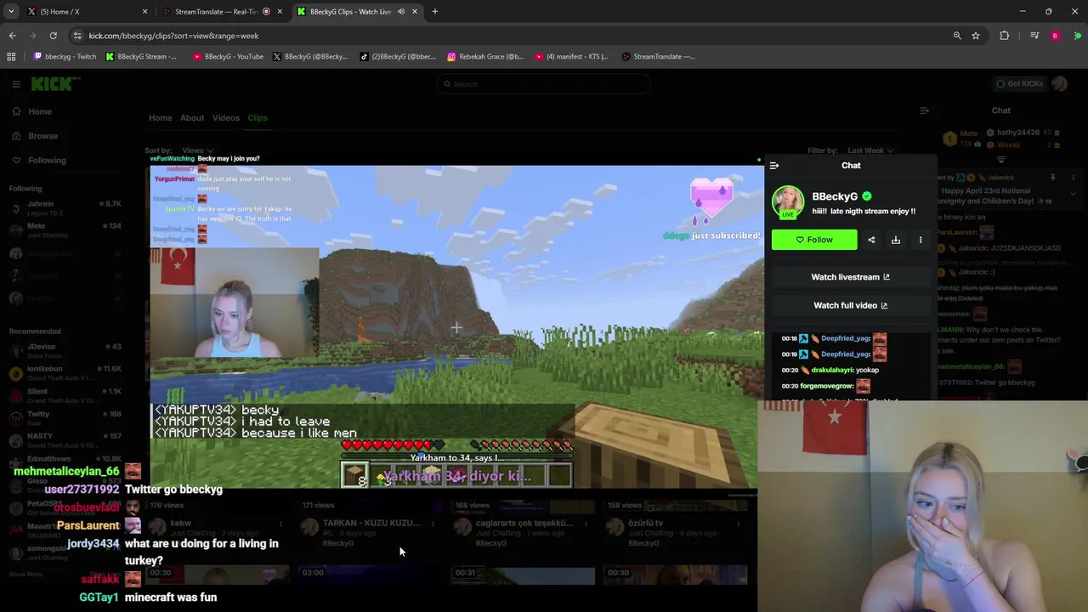Open browser media controls
The height and width of the screenshot is (612, 1088).
(x=1034, y=36)
